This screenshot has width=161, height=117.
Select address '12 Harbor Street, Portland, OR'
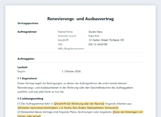tap(106, 40)
